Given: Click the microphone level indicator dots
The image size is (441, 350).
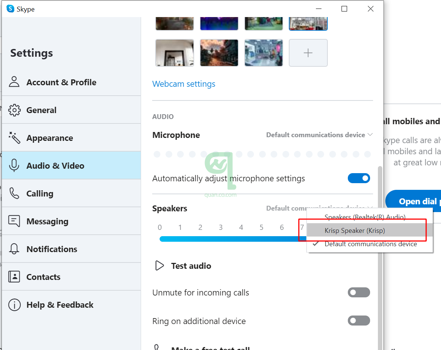Looking at the screenshot, I should [262, 154].
